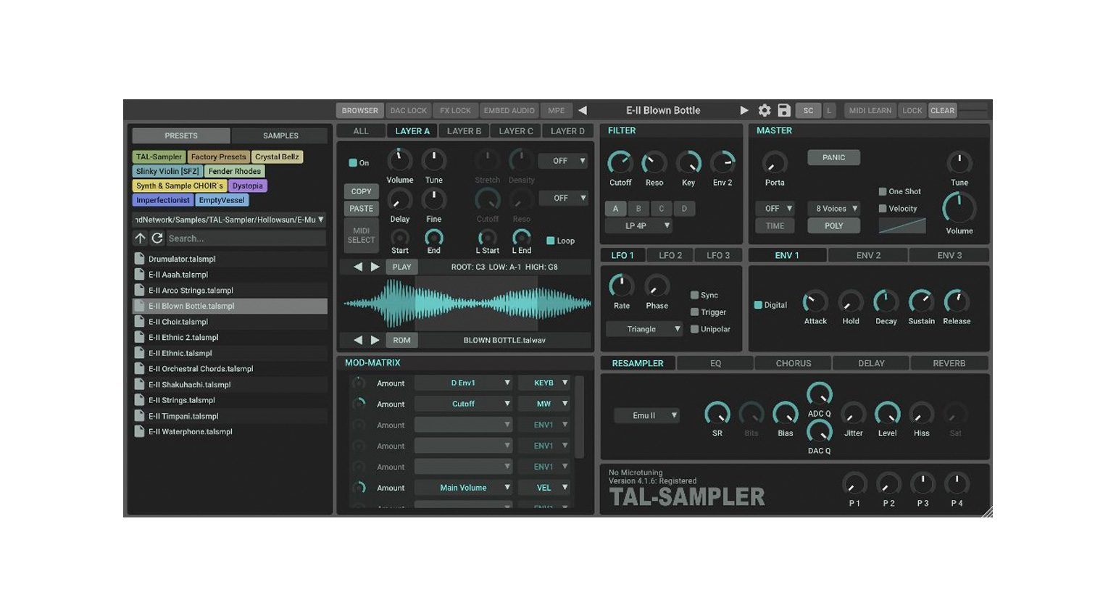
Task: Switch to the ENV 2 tab
Action: click(868, 255)
